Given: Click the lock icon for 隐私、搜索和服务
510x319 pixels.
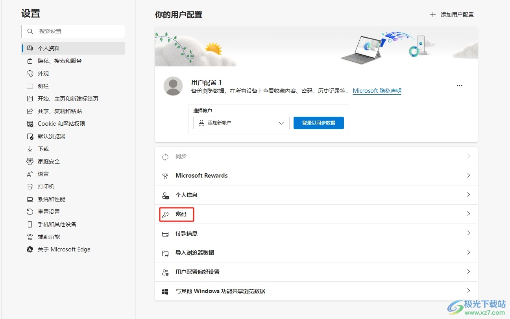Looking at the screenshot, I should tap(30, 61).
